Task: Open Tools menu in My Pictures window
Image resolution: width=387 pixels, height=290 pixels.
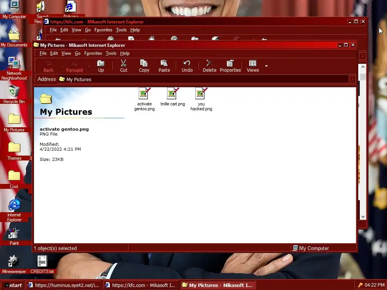Action: [111, 53]
